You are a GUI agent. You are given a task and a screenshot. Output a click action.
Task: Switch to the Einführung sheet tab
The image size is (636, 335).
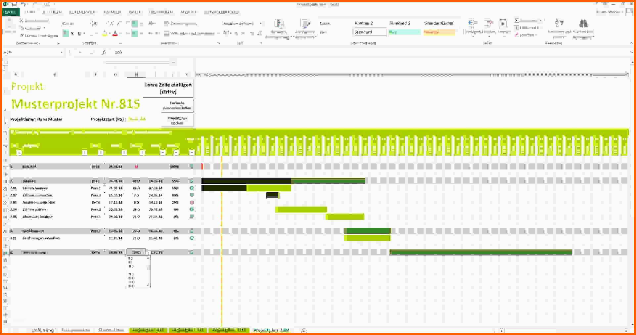(x=42, y=330)
